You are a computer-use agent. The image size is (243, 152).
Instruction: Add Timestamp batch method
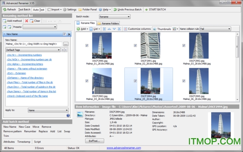coord(24,142)
